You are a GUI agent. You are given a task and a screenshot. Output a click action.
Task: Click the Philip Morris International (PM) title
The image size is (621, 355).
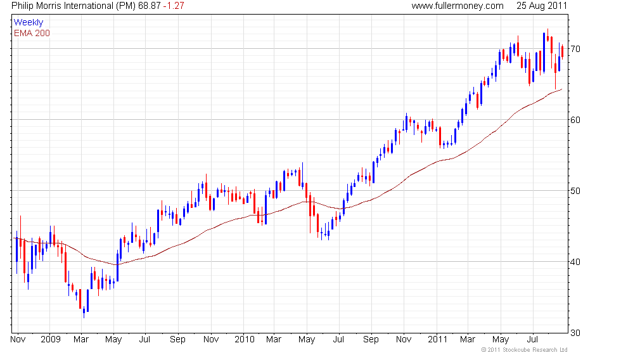coord(74,6)
